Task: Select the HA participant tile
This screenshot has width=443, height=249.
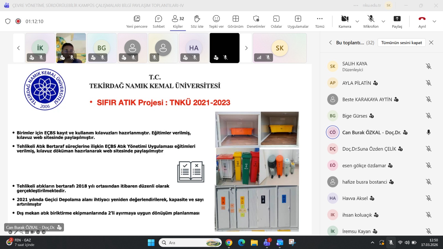Action: [194, 48]
